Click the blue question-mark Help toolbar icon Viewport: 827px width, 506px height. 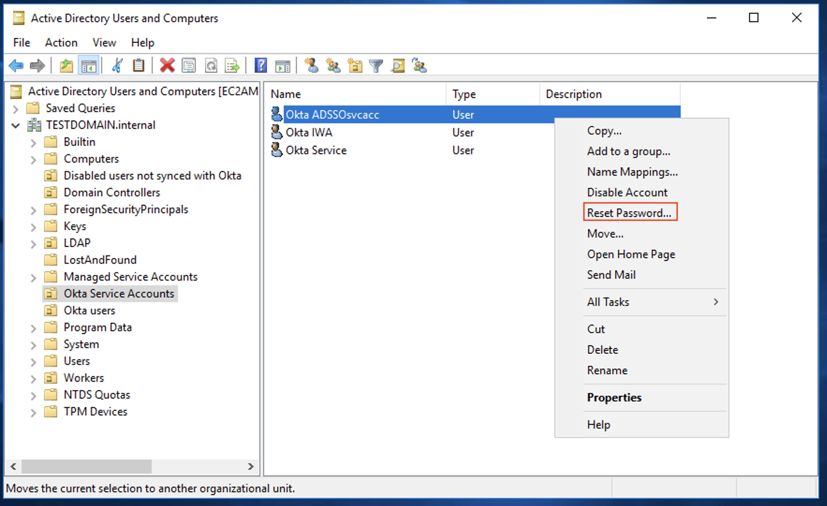pyautogui.click(x=261, y=66)
